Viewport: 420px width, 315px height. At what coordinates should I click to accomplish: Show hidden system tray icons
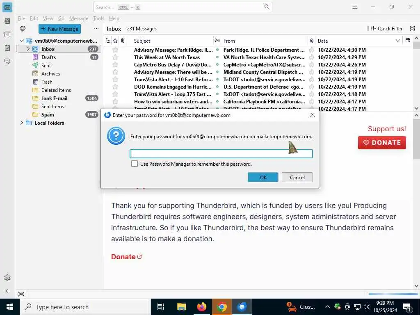328,307
